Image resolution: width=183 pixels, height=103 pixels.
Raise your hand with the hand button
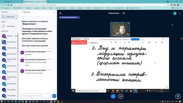pos(178,96)
